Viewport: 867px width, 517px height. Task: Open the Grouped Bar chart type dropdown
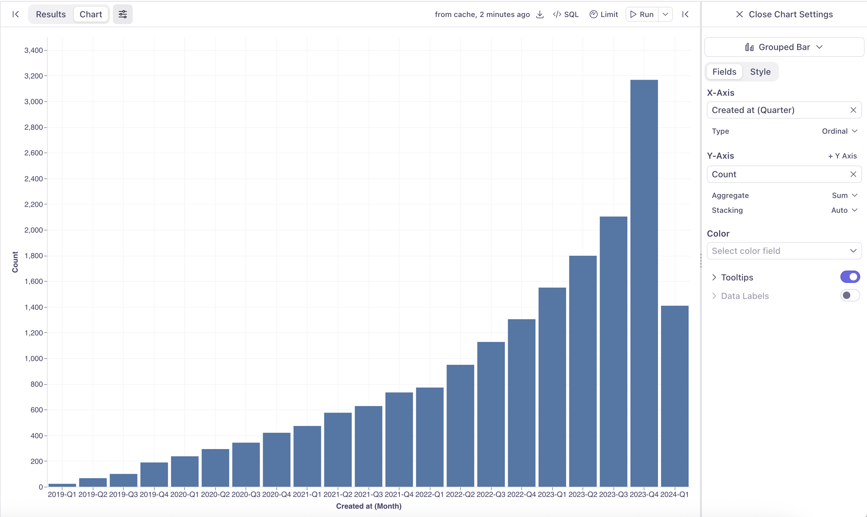[784, 47]
